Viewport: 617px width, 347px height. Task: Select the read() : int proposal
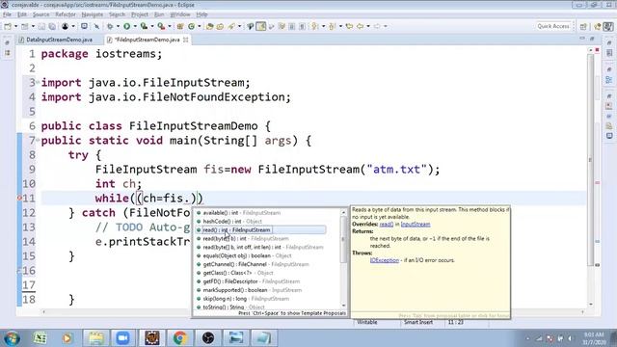click(260, 229)
